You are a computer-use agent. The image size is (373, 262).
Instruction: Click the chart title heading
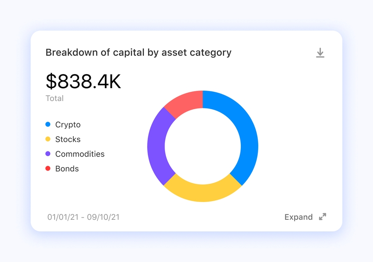(x=138, y=53)
